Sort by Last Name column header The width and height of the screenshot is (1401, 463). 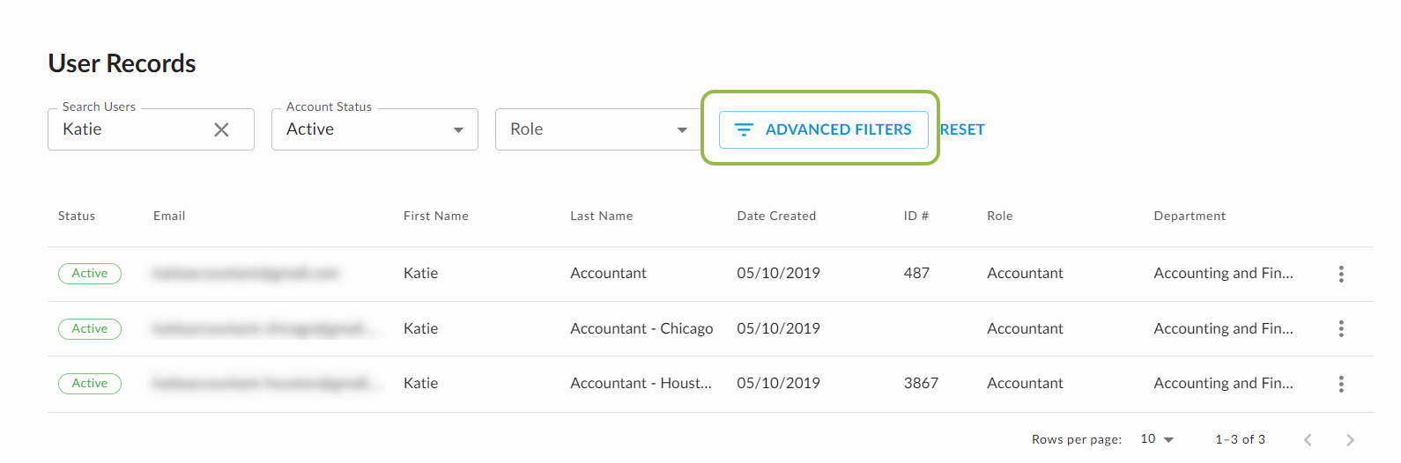[601, 216]
